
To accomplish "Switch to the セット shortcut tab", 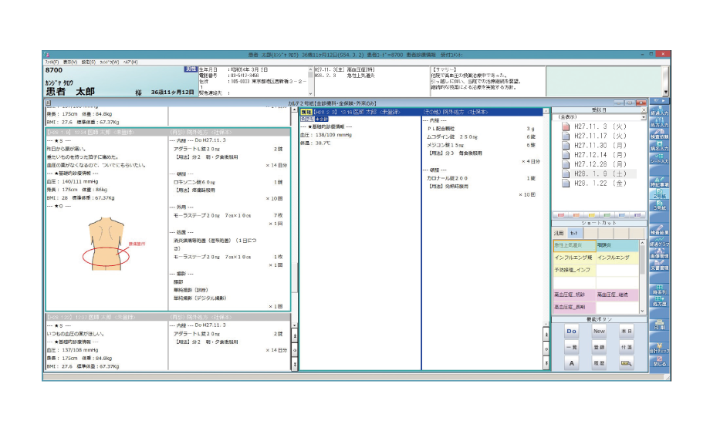I will [574, 232].
